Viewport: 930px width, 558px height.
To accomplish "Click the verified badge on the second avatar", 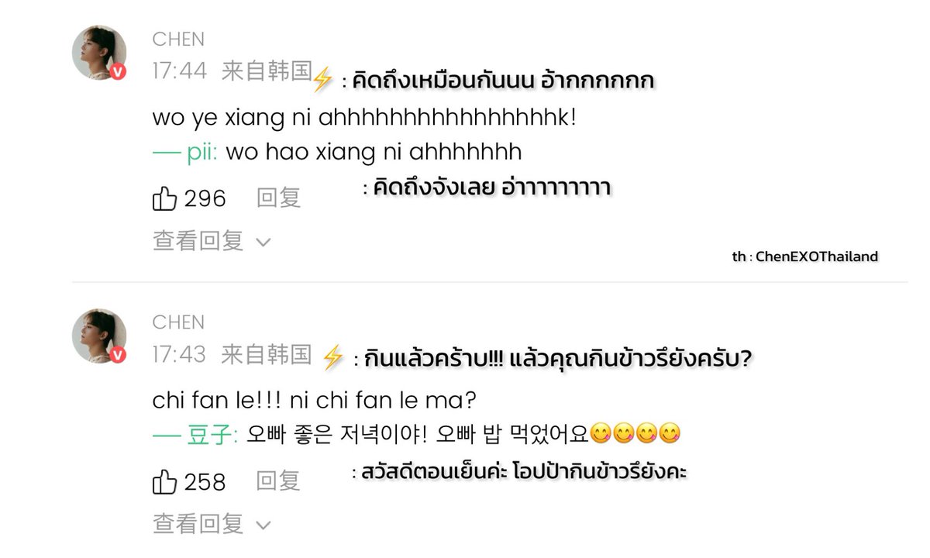I will point(117,355).
